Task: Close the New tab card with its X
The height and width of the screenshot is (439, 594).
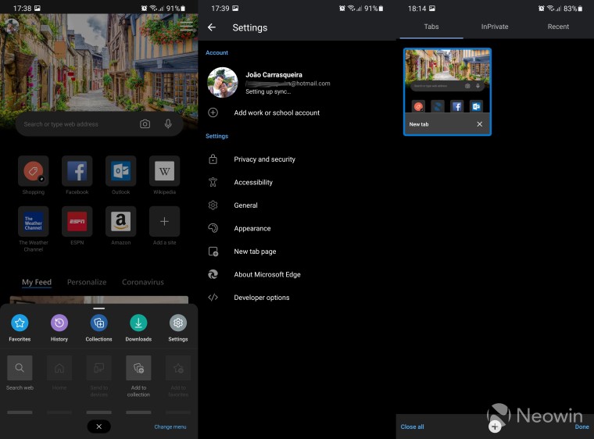Action: point(480,124)
